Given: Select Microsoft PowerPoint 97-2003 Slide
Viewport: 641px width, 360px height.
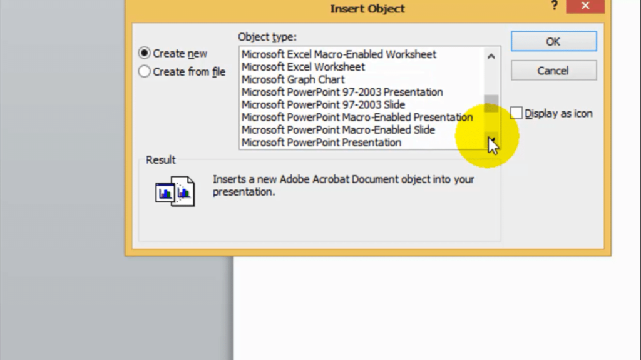Looking at the screenshot, I should [x=323, y=105].
